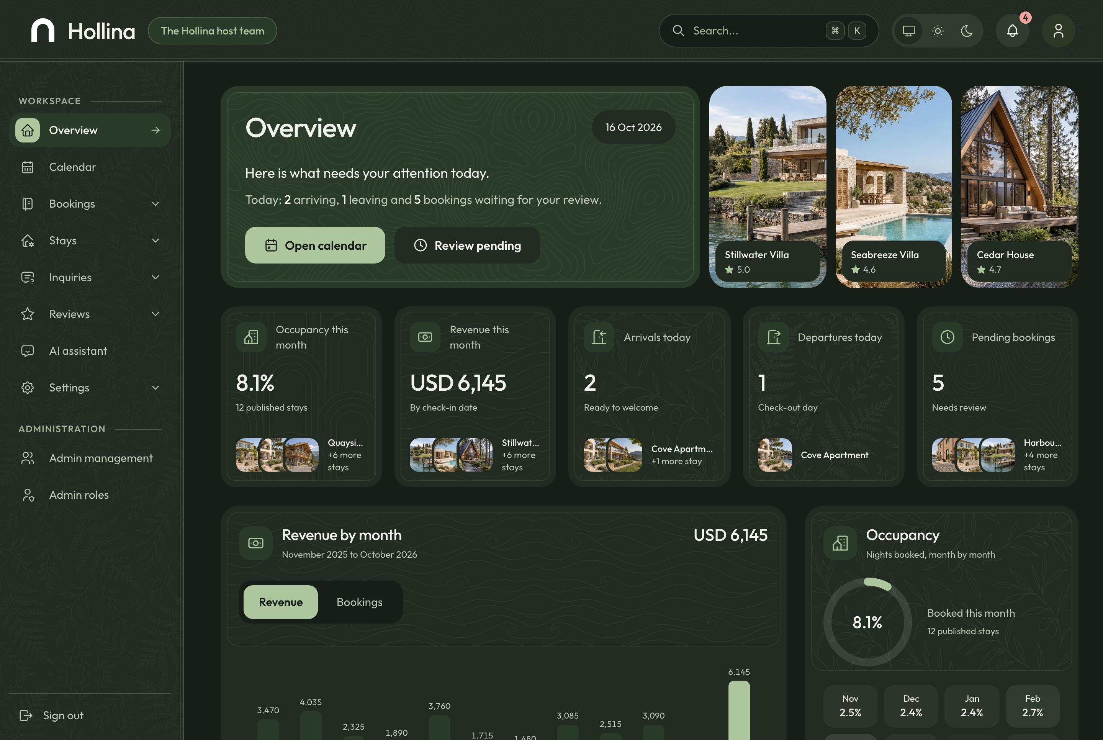Click the Revenue by month banknote icon

(x=256, y=543)
